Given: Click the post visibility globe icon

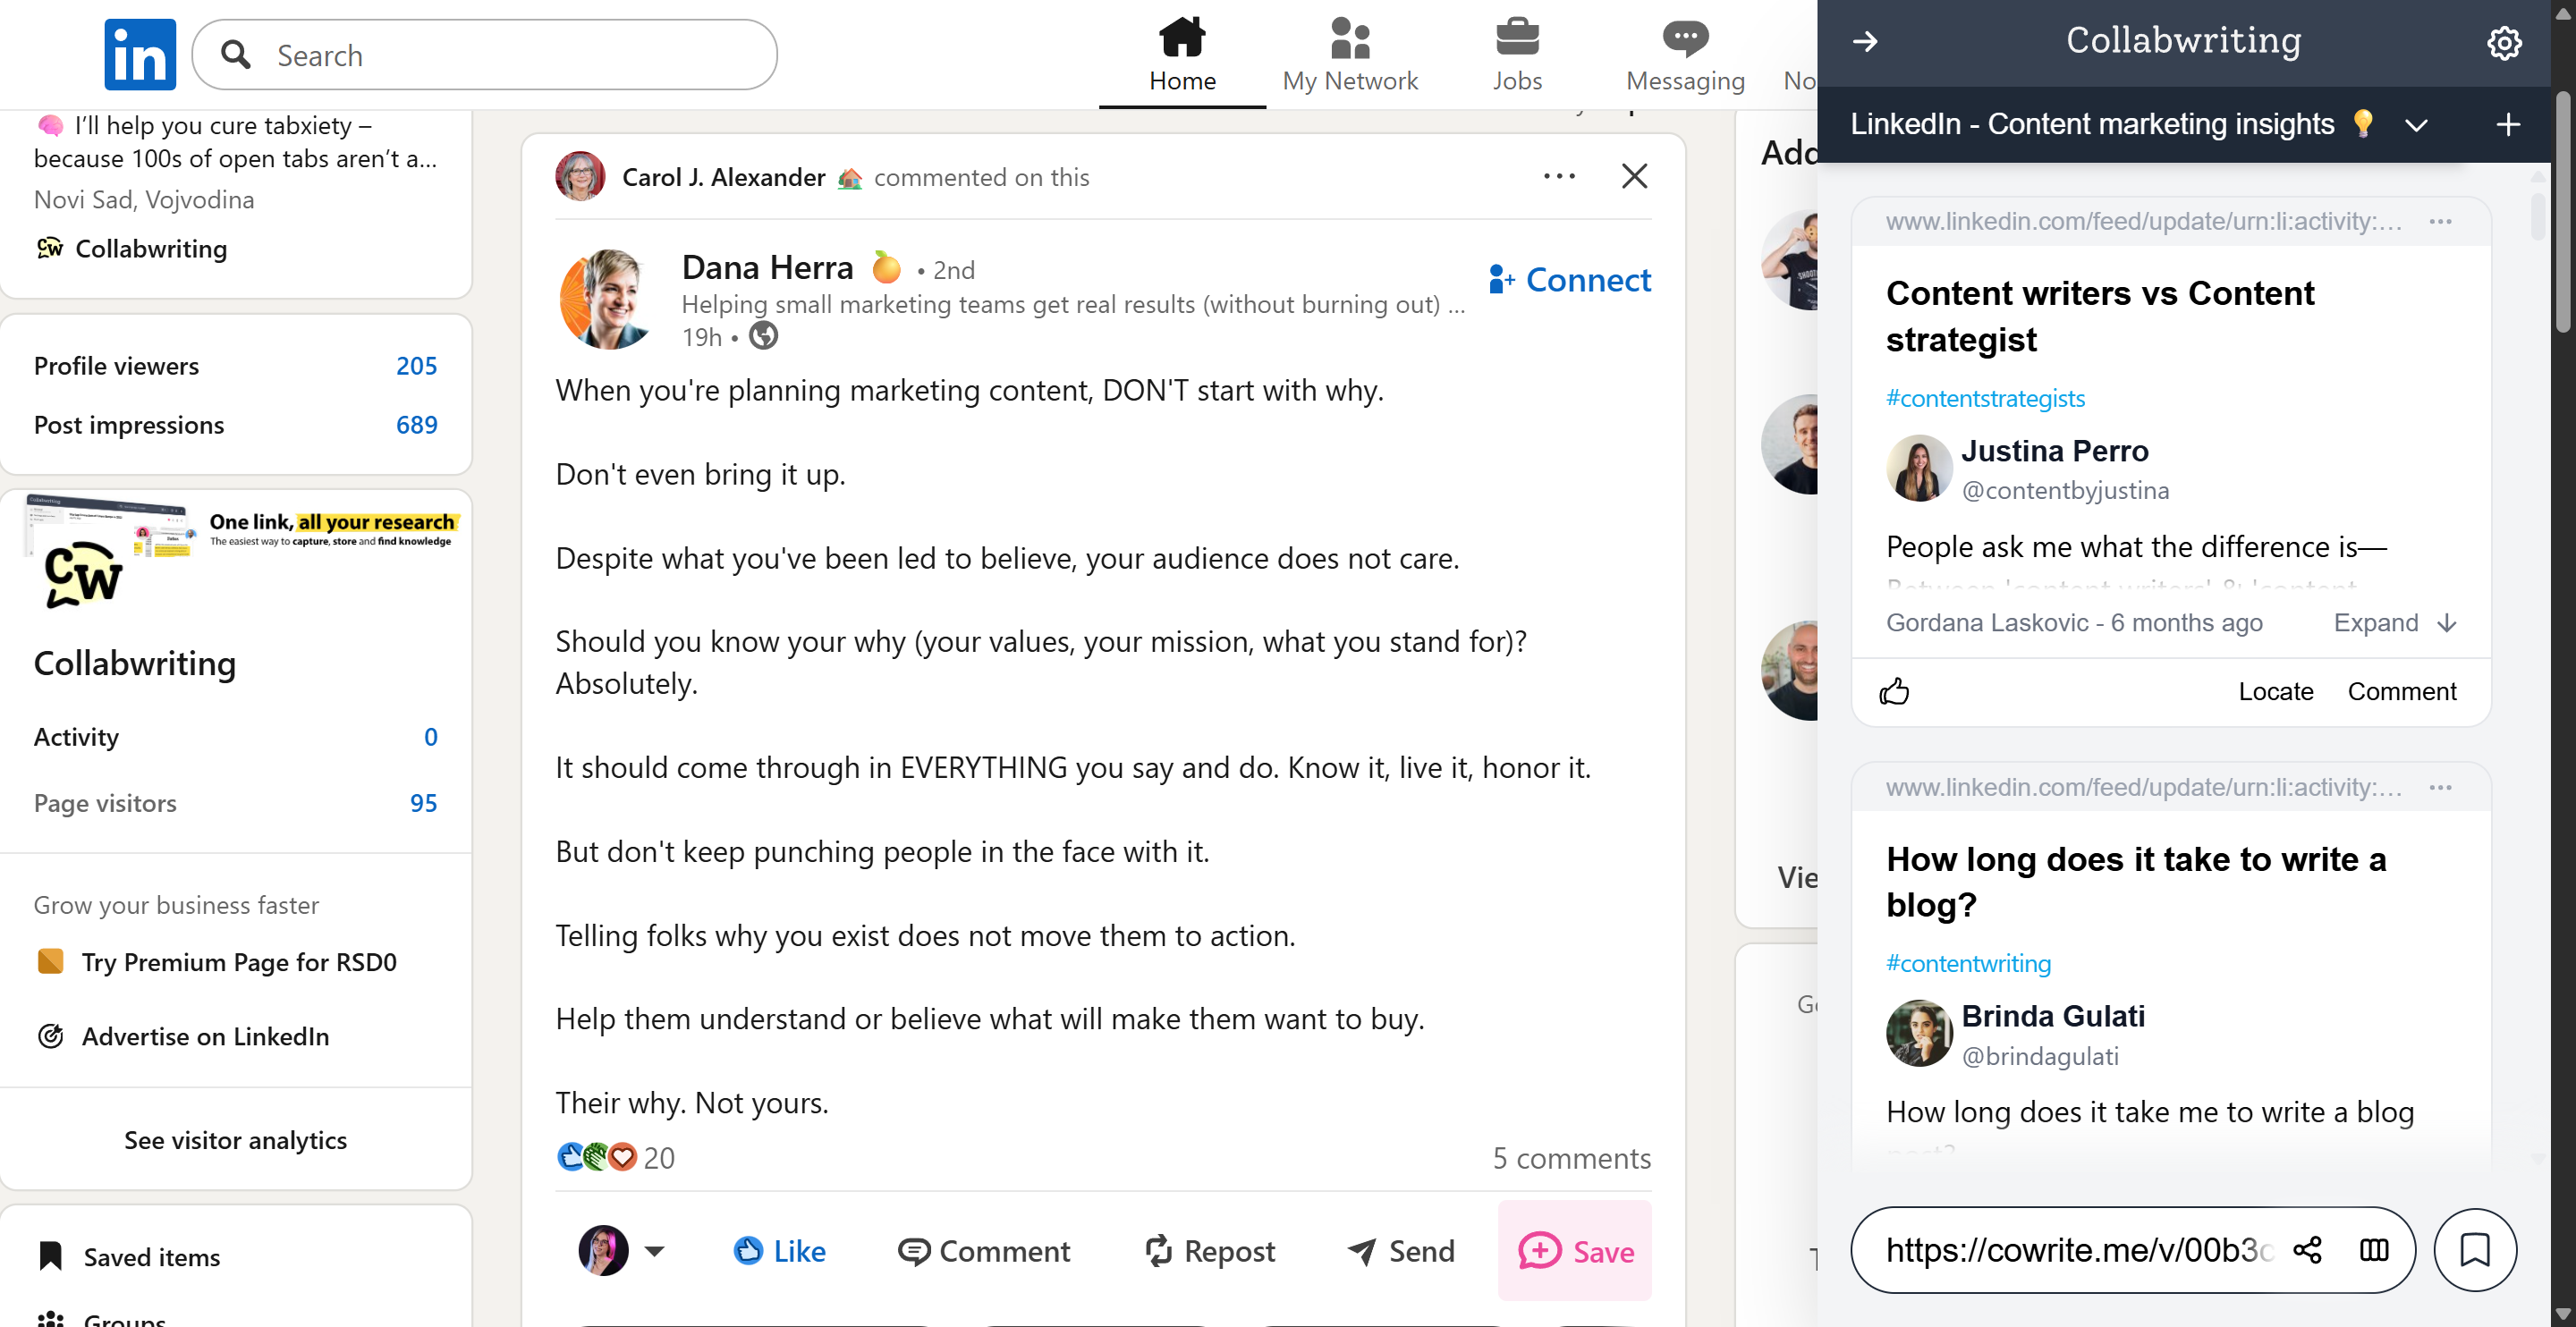Looking at the screenshot, I should click(x=764, y=336).
